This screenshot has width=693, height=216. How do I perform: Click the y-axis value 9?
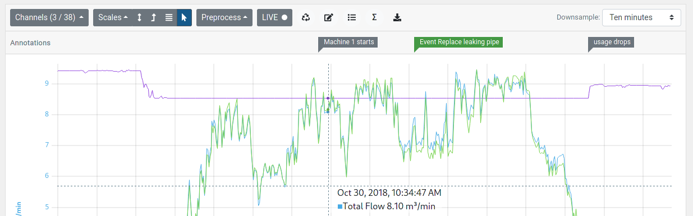(47, 83)
